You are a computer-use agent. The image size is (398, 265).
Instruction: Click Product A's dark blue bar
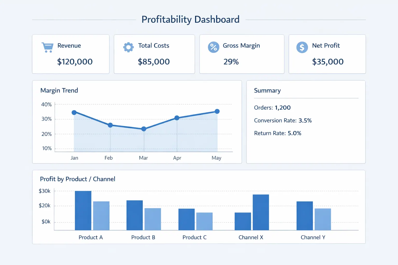pyautogui.click(x=83, y=210)
